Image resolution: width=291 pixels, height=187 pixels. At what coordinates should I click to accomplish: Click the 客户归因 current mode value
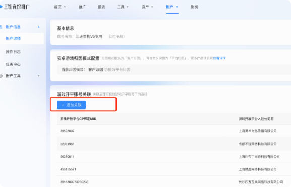click(96, 70)
